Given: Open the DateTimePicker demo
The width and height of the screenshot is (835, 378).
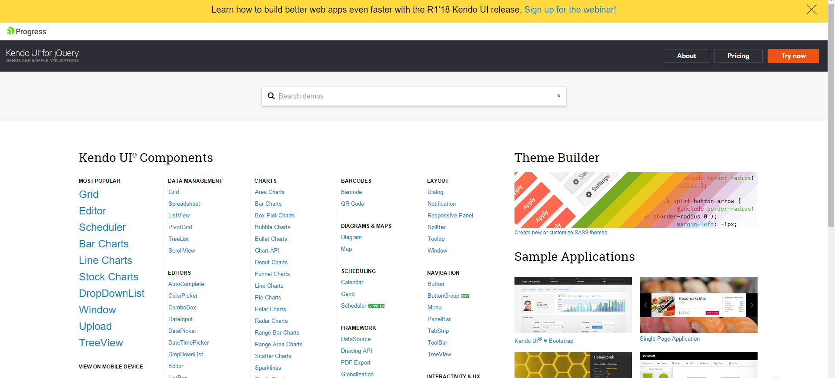Looking at the screenshot, I should pos(188,342).
